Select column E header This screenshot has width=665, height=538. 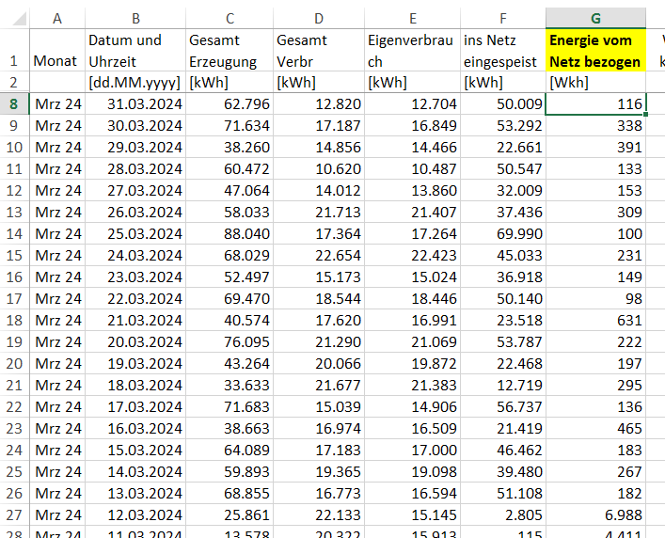point(412,19)
